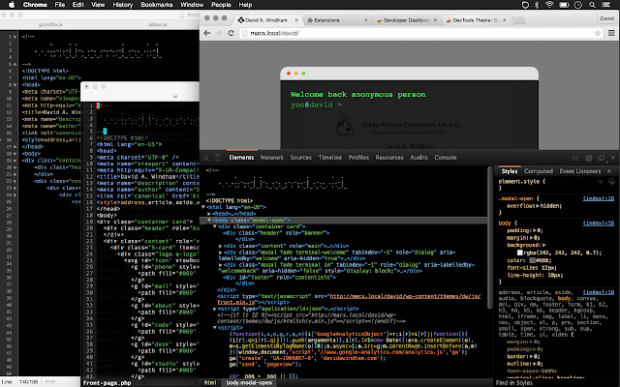The image size is (620, 387).
Task: Open the Audits panel
Action: 419,158
